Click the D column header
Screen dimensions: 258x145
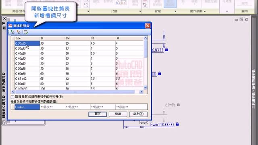coord(52,38)
